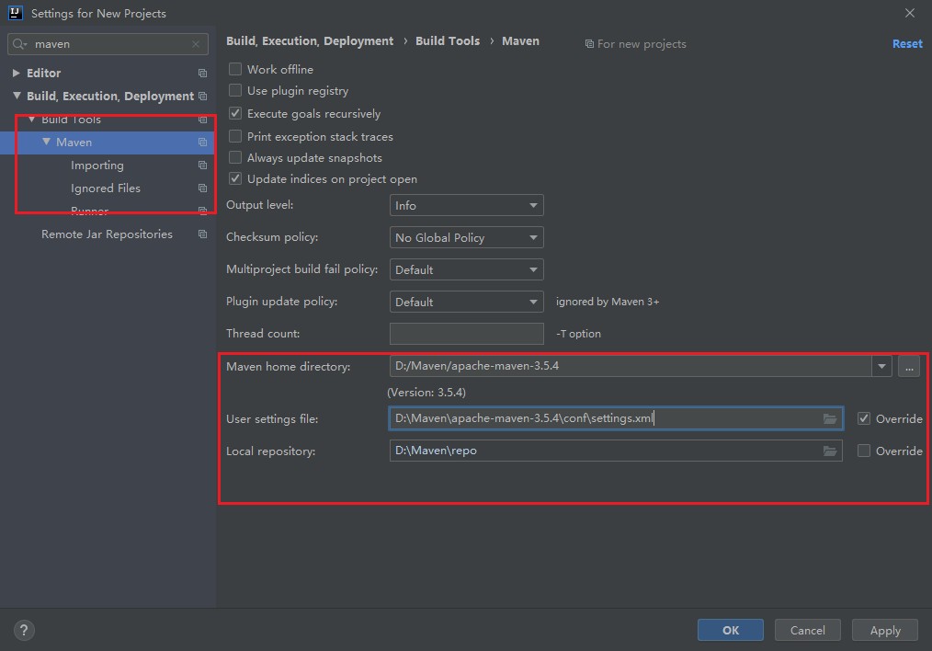Check Override for Local repository
The image size is (932, 651).
pos(864,451)
